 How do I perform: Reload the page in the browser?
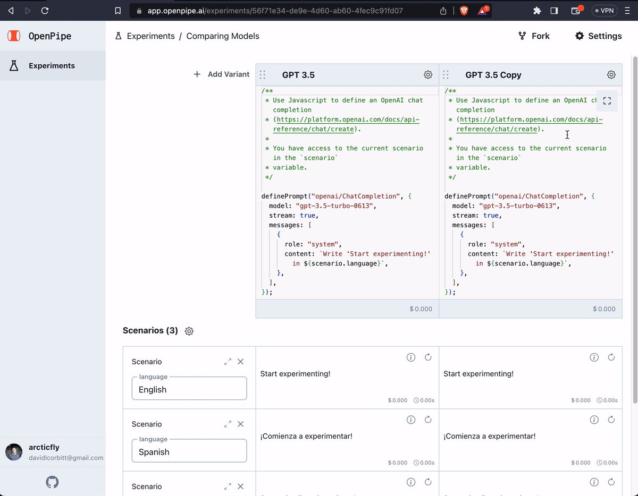45,11
